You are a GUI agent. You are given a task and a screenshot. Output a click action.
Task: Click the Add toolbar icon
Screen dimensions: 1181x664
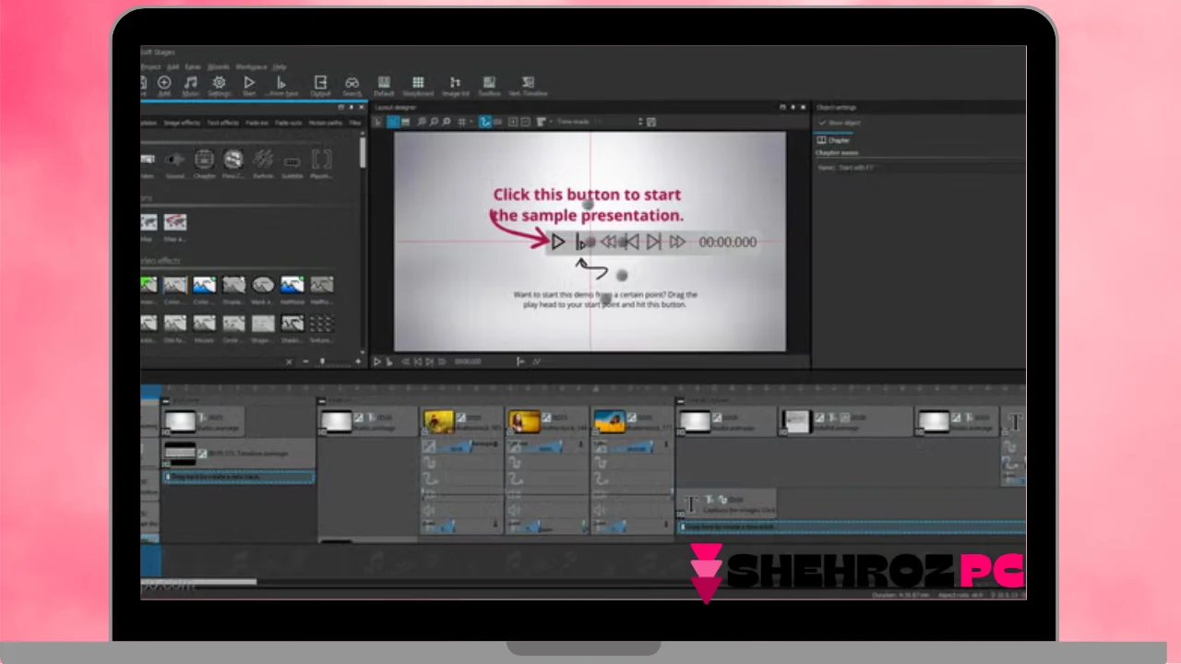(164, 83)
